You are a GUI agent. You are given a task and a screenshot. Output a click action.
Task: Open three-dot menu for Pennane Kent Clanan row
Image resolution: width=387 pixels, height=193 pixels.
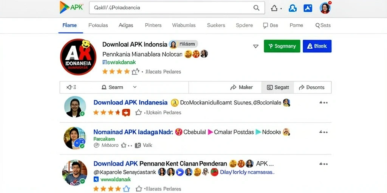pyautogui.click(x=324, y=164)
